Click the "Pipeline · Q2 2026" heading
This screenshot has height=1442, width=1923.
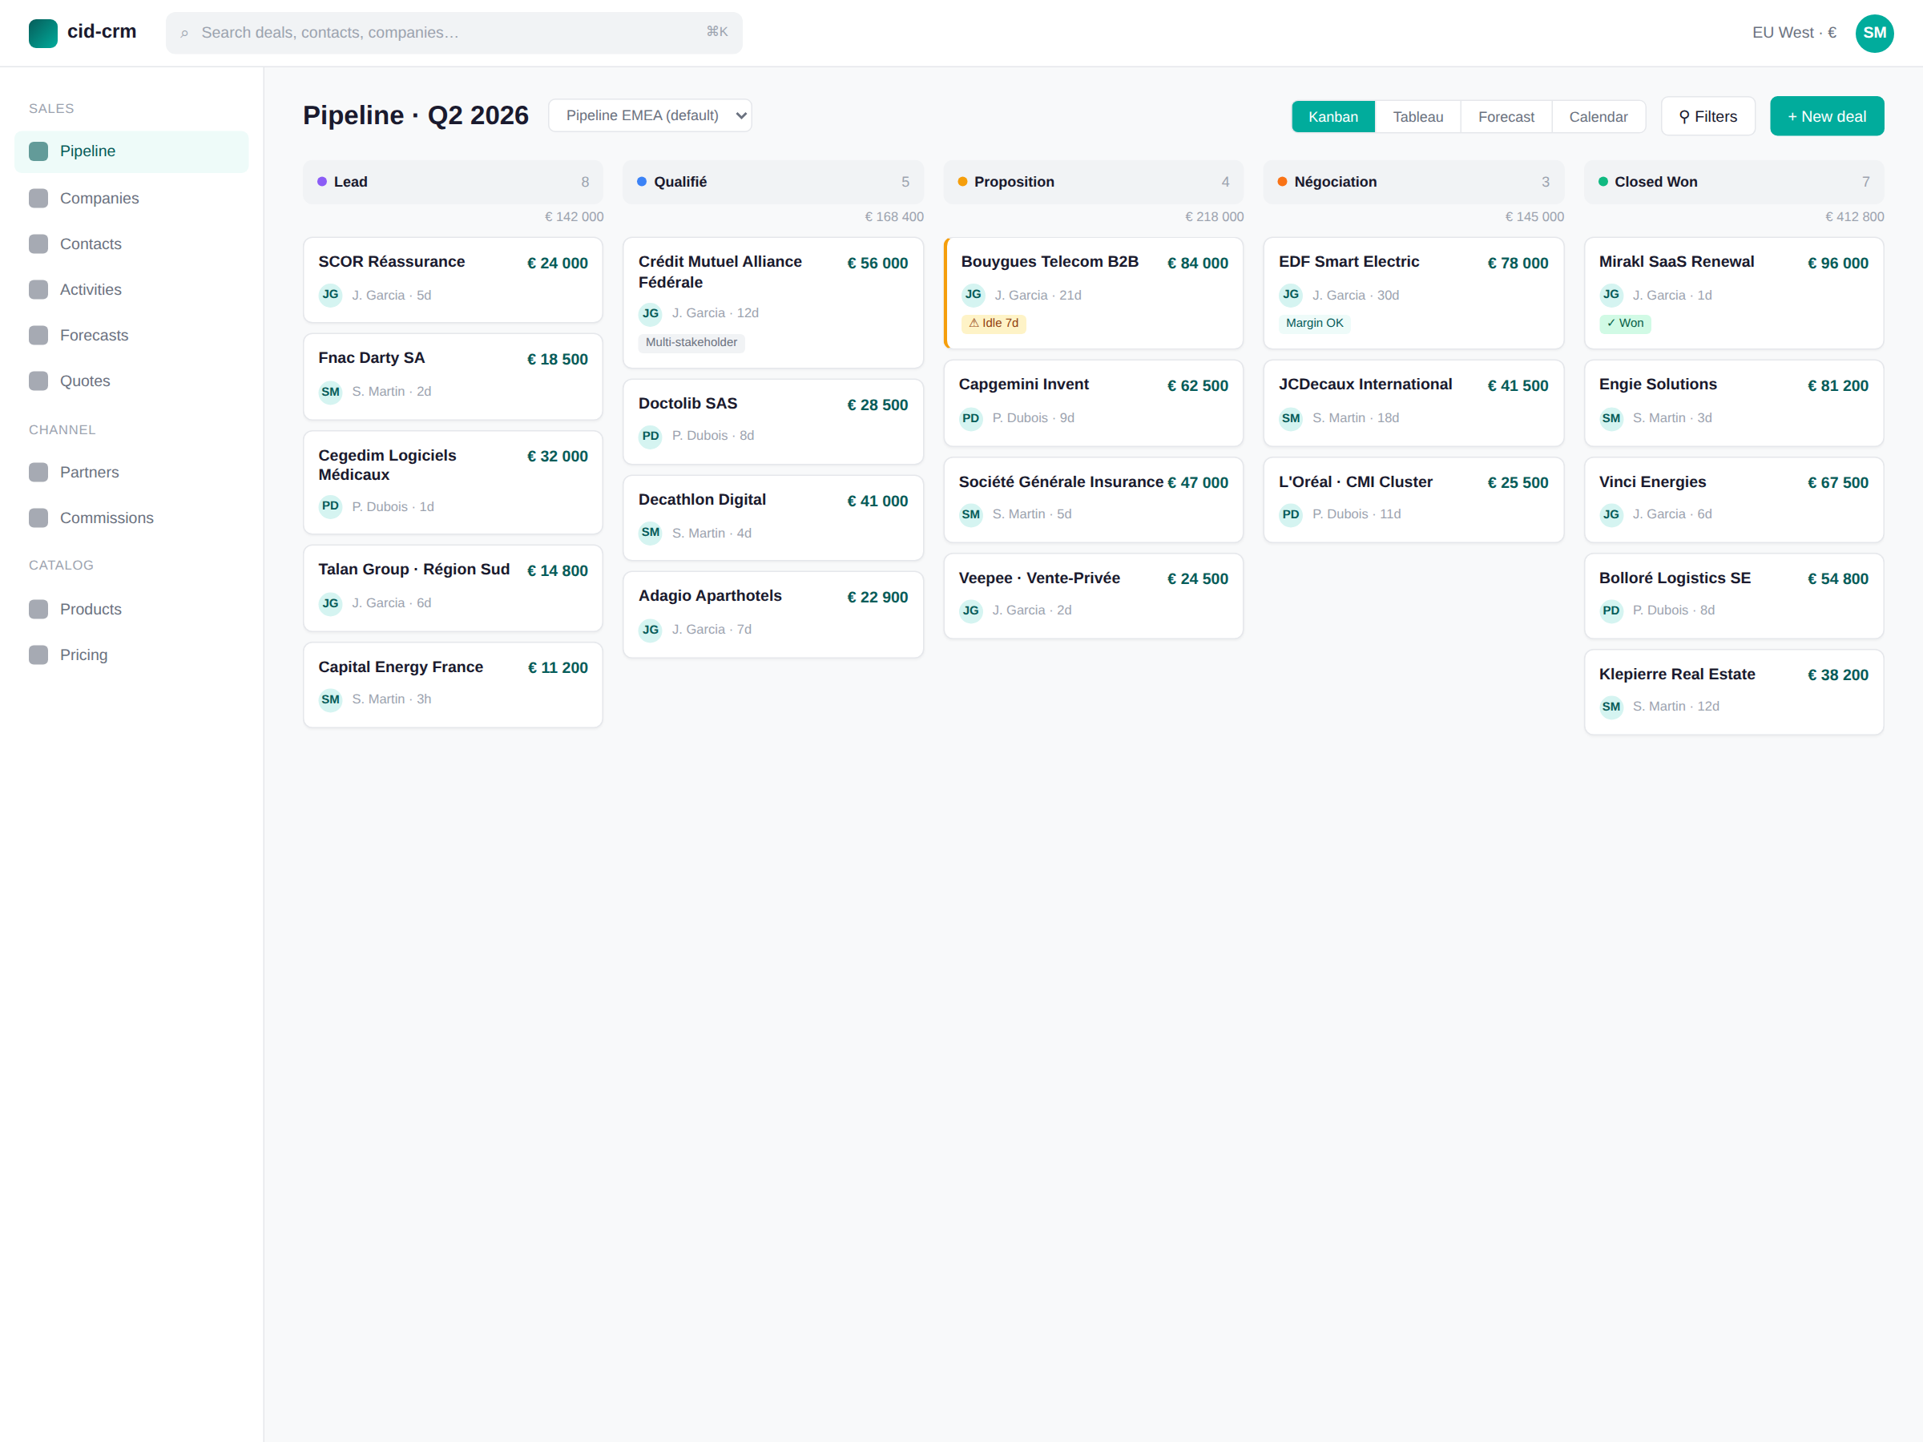[x=416, y=115]
